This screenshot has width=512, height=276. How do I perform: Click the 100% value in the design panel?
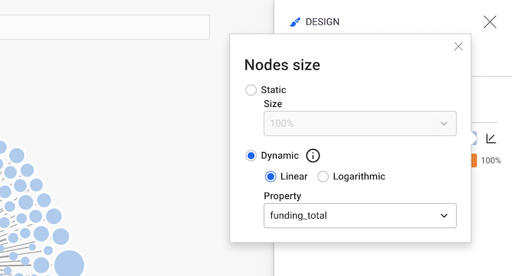[491, 161]
